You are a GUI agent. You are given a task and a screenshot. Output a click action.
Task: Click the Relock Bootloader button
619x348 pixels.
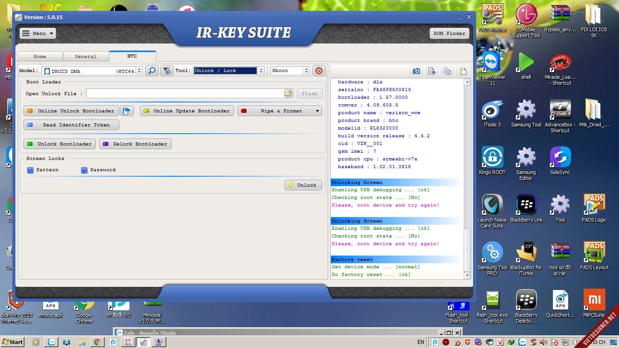pos(135,144)
